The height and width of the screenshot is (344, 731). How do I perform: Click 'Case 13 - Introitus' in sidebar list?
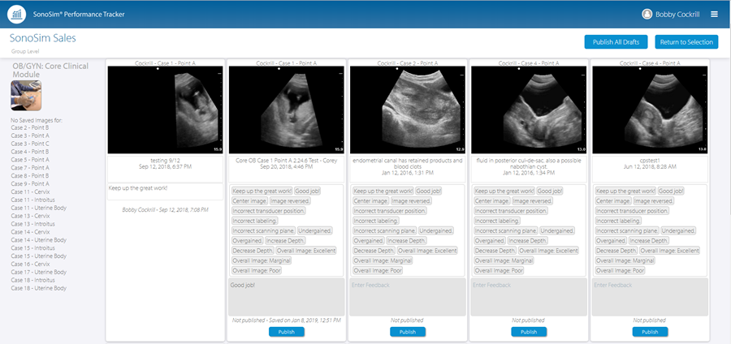click(32, 224)
